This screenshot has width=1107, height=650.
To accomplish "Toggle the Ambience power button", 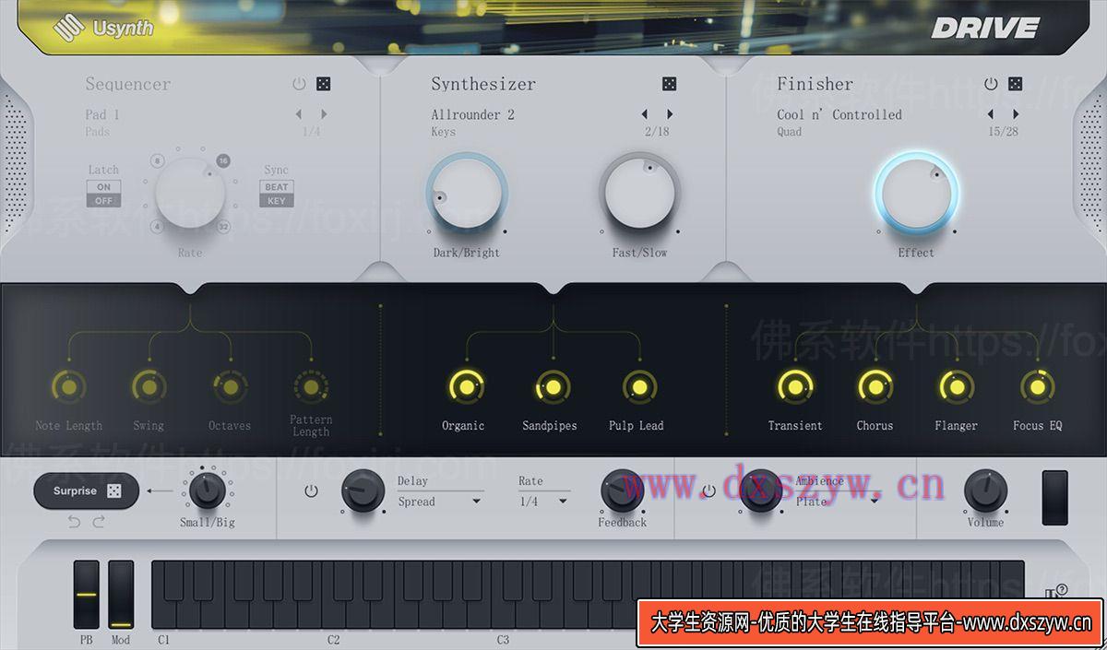I will click(708, 491).
